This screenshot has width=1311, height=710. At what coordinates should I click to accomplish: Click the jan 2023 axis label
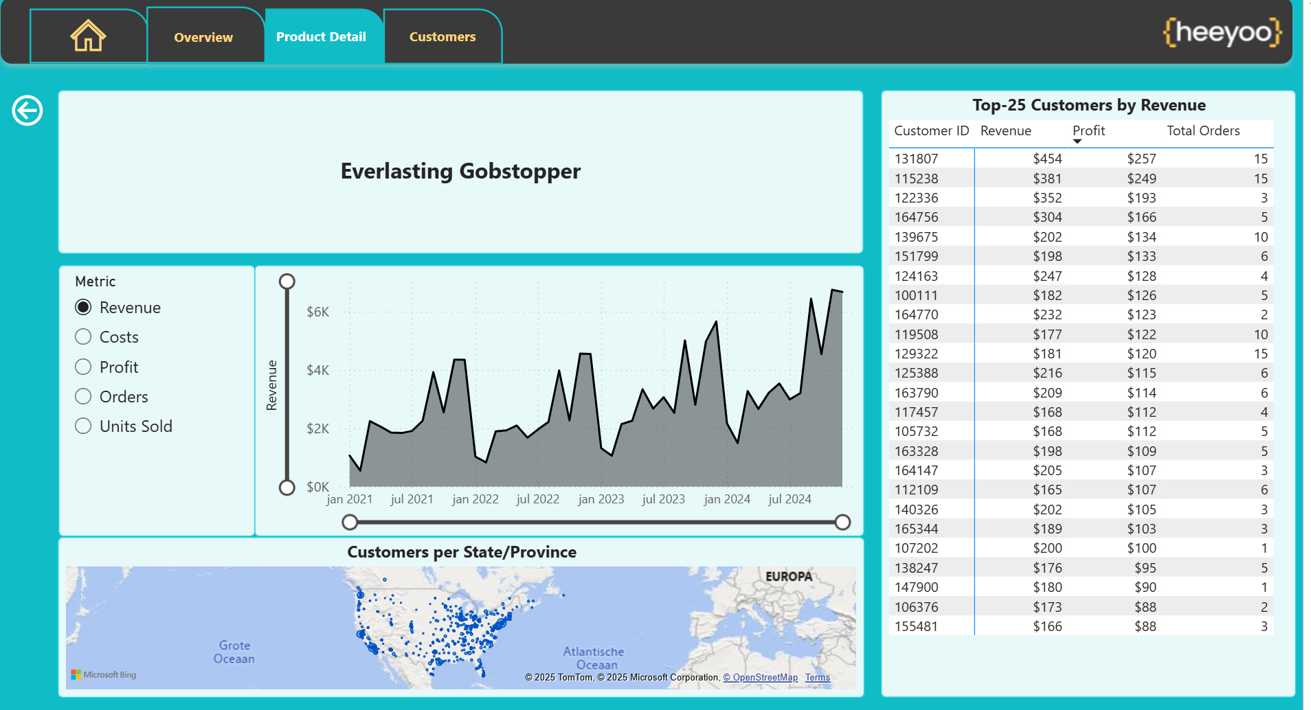pyautogui.click(x=601, y=499)
